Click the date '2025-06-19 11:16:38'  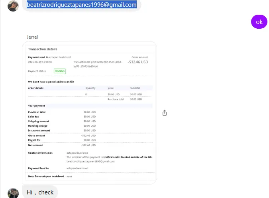pos(40,62)
